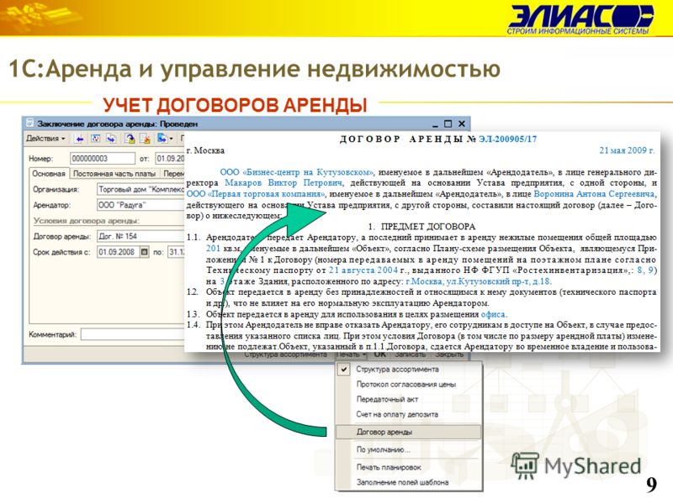
Task: Click the по end date field
Action: tap(177, 252)
